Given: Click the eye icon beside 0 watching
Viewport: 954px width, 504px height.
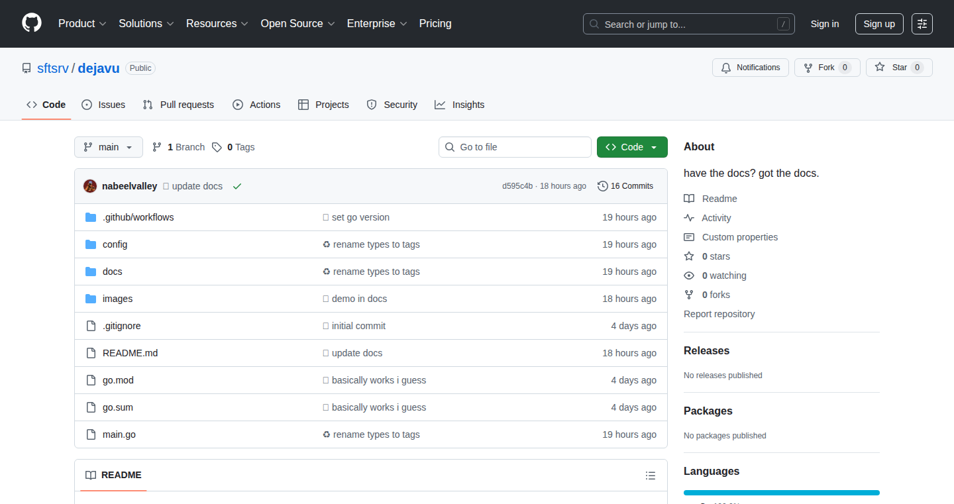Looking at the screenshot, I should pyautogui.click(x=689, y=276).
